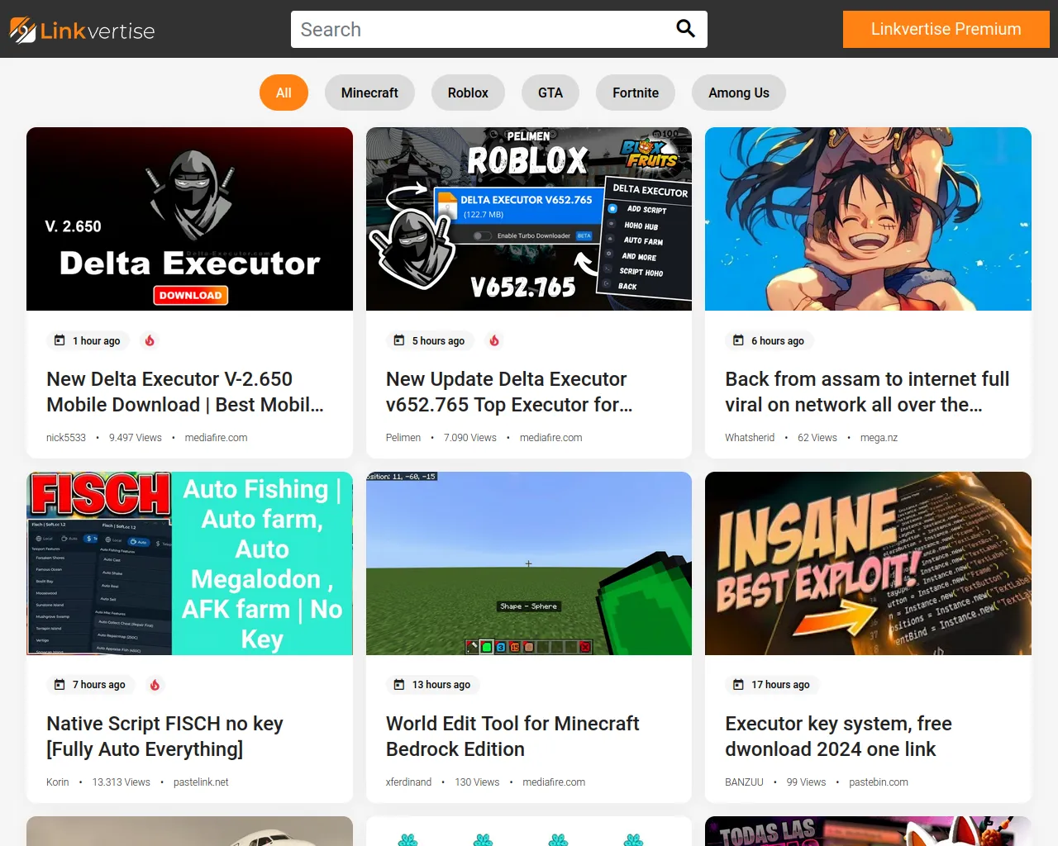
Task: Click the "5 hours ago" timestamp
Action: [438, 340]
